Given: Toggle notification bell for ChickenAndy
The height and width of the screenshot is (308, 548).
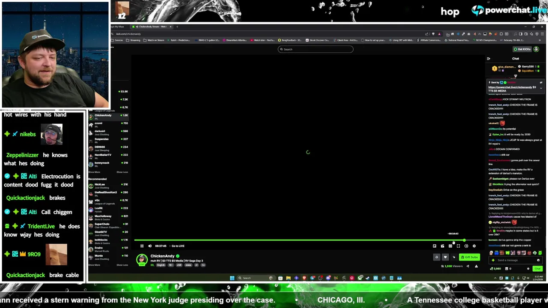Looking at the screenshot, I should click(437, 257).
